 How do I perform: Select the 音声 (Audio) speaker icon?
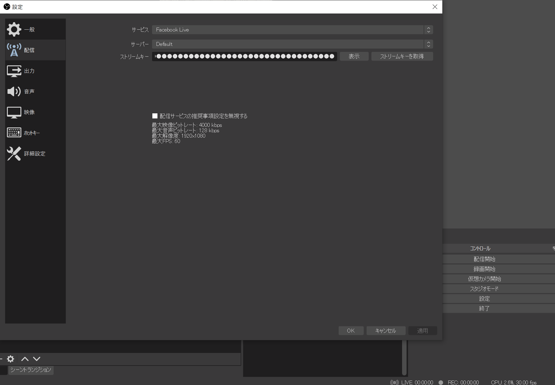14,91
